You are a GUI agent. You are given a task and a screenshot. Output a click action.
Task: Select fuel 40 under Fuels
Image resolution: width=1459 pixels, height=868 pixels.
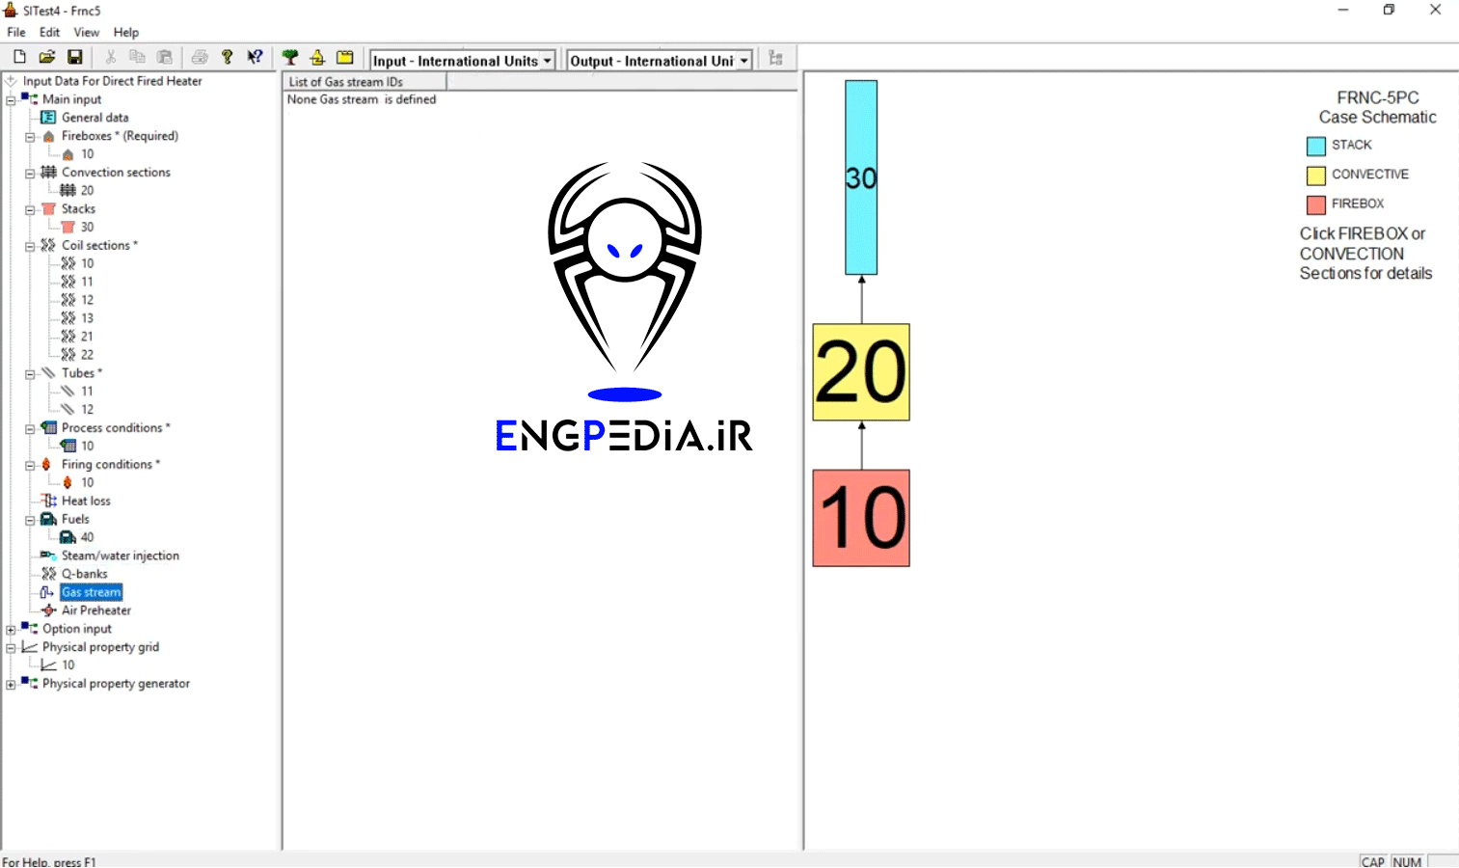87,537
